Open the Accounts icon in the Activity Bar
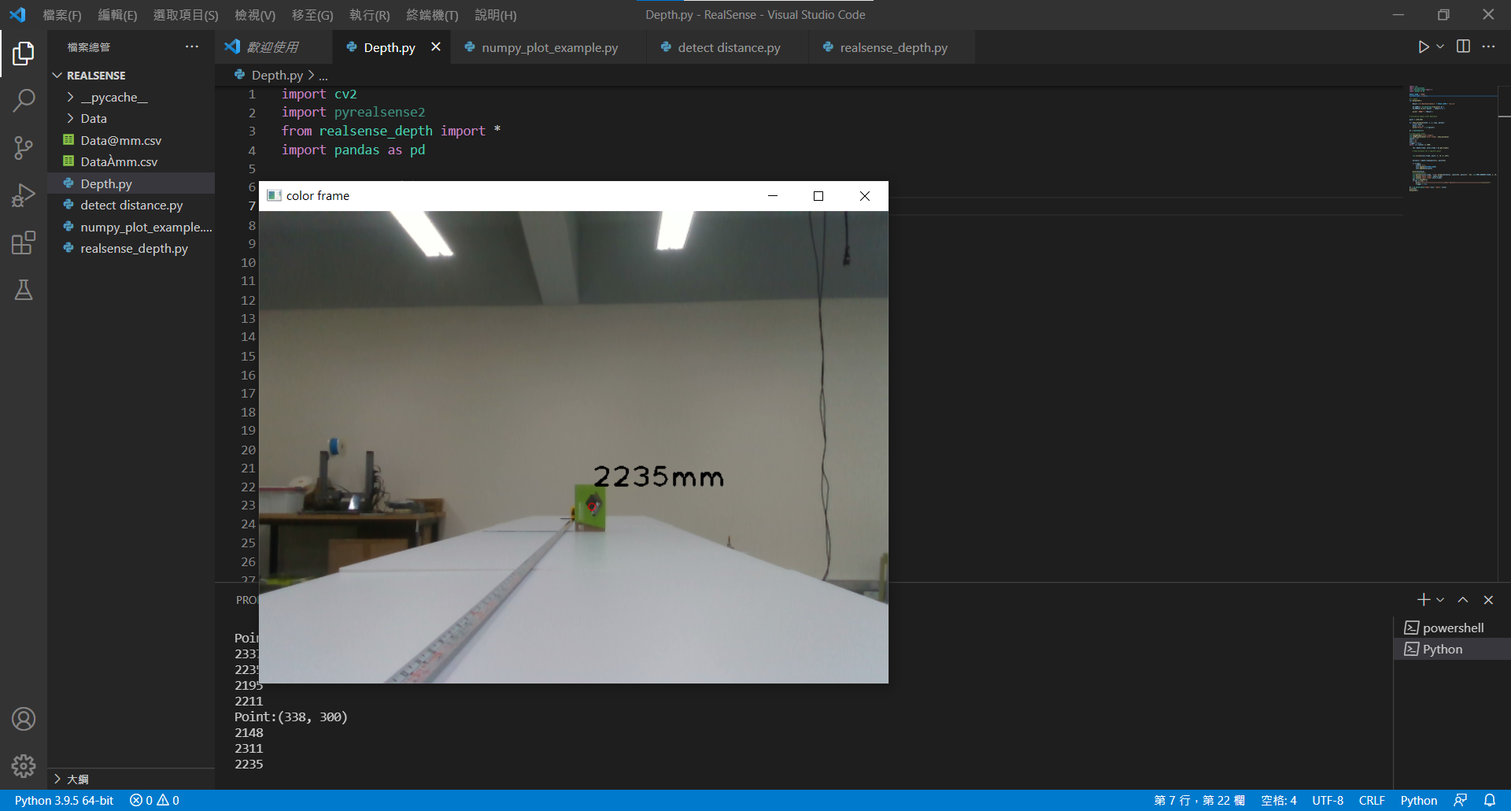Screen dimensions: 1511x811 pos(24,718)
